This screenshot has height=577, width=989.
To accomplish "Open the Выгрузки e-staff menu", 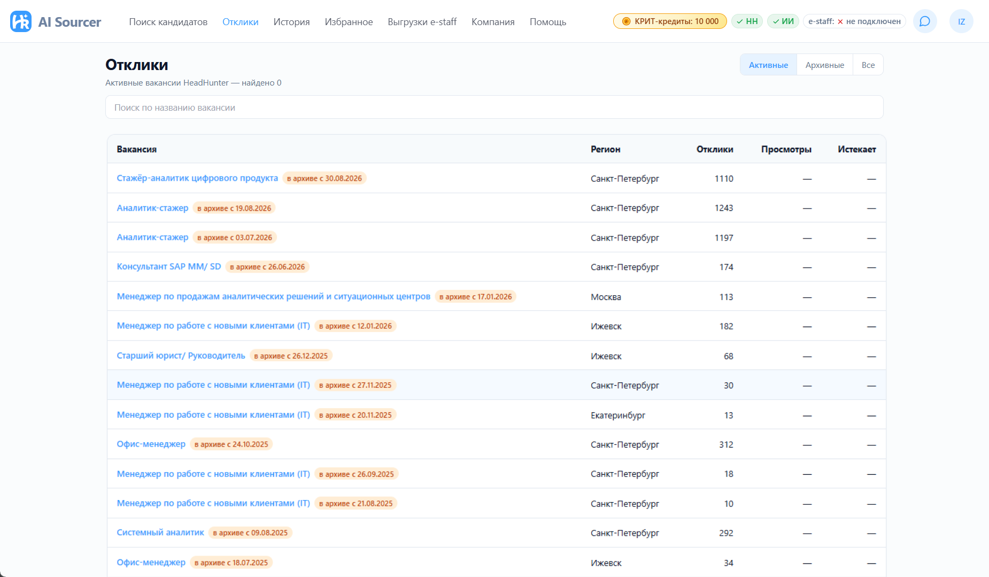I will (422, 22).
